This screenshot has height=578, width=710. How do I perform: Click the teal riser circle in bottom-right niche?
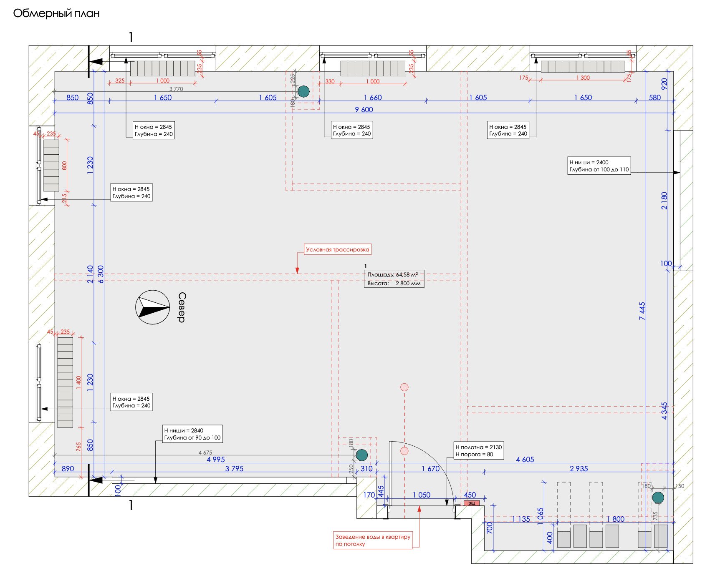pyautogui.click(x=658, y=498)
